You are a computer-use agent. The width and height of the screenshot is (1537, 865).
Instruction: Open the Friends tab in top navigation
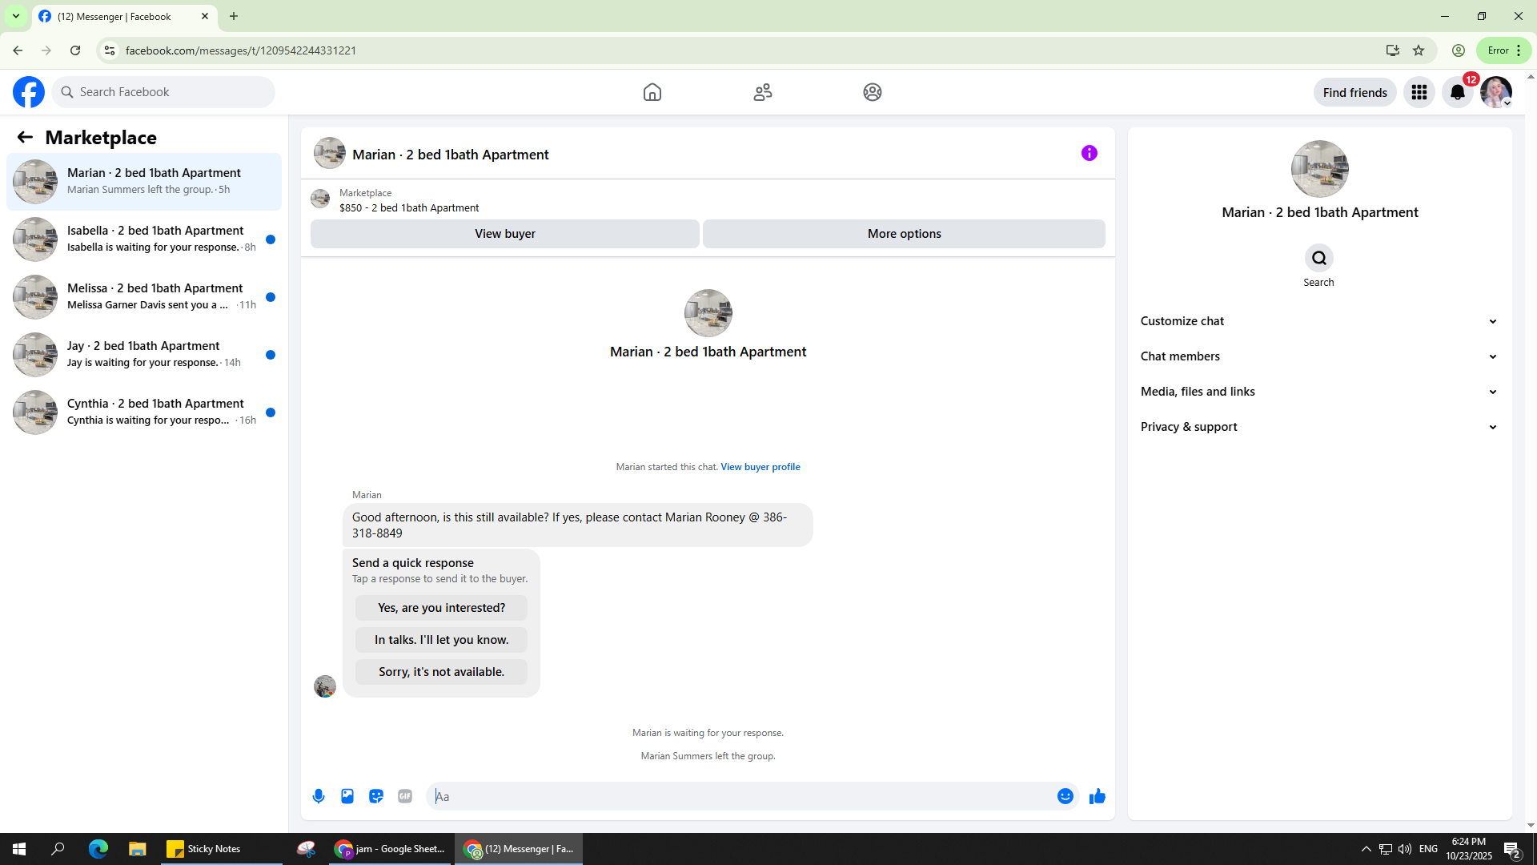pos(762,93)
